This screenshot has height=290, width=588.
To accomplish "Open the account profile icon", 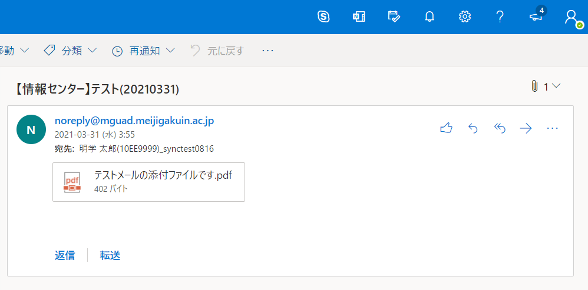I will point(571,16).
